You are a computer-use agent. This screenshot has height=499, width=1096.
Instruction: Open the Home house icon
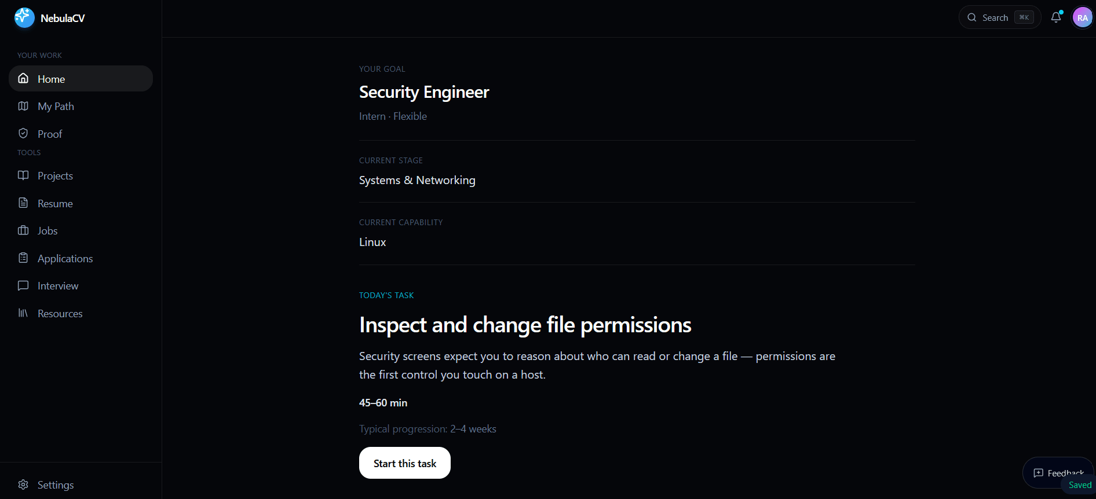click(x=23, y=78)
